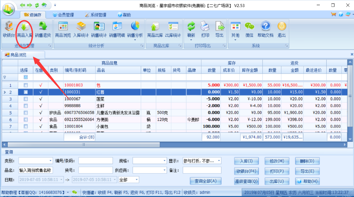Switch to the 会员管理 ribbon tab

point(63,15)
